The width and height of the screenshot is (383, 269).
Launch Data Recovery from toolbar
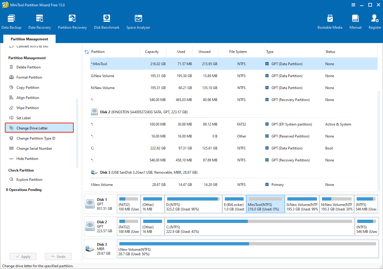(39, 22)
